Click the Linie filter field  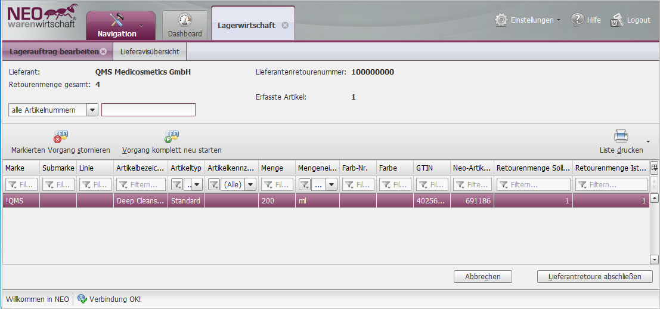95,184
